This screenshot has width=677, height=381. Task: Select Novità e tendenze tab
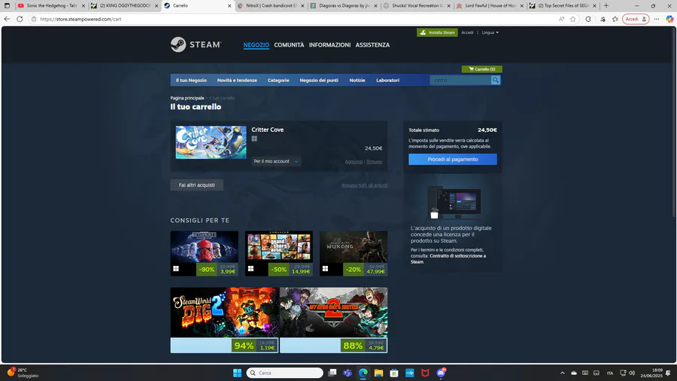click(237, 81)
